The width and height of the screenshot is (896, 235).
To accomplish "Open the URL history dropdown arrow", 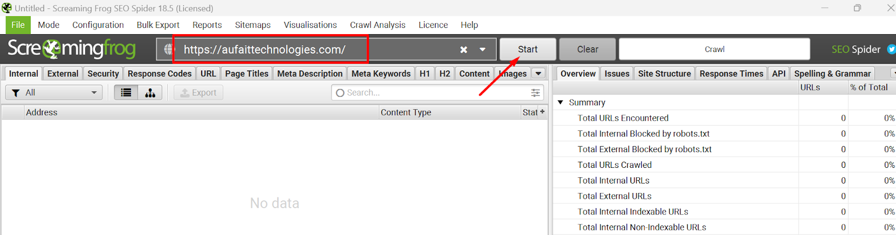I will point(482,50).
